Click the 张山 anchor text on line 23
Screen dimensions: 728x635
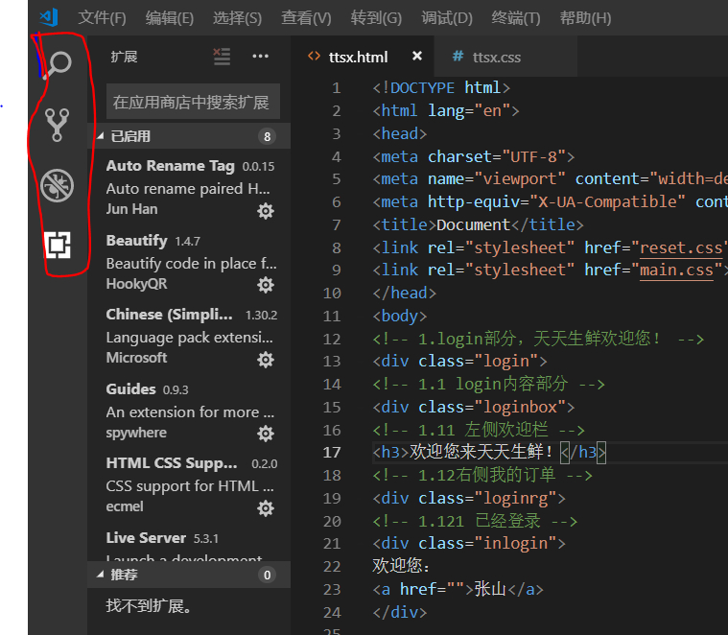490,589
